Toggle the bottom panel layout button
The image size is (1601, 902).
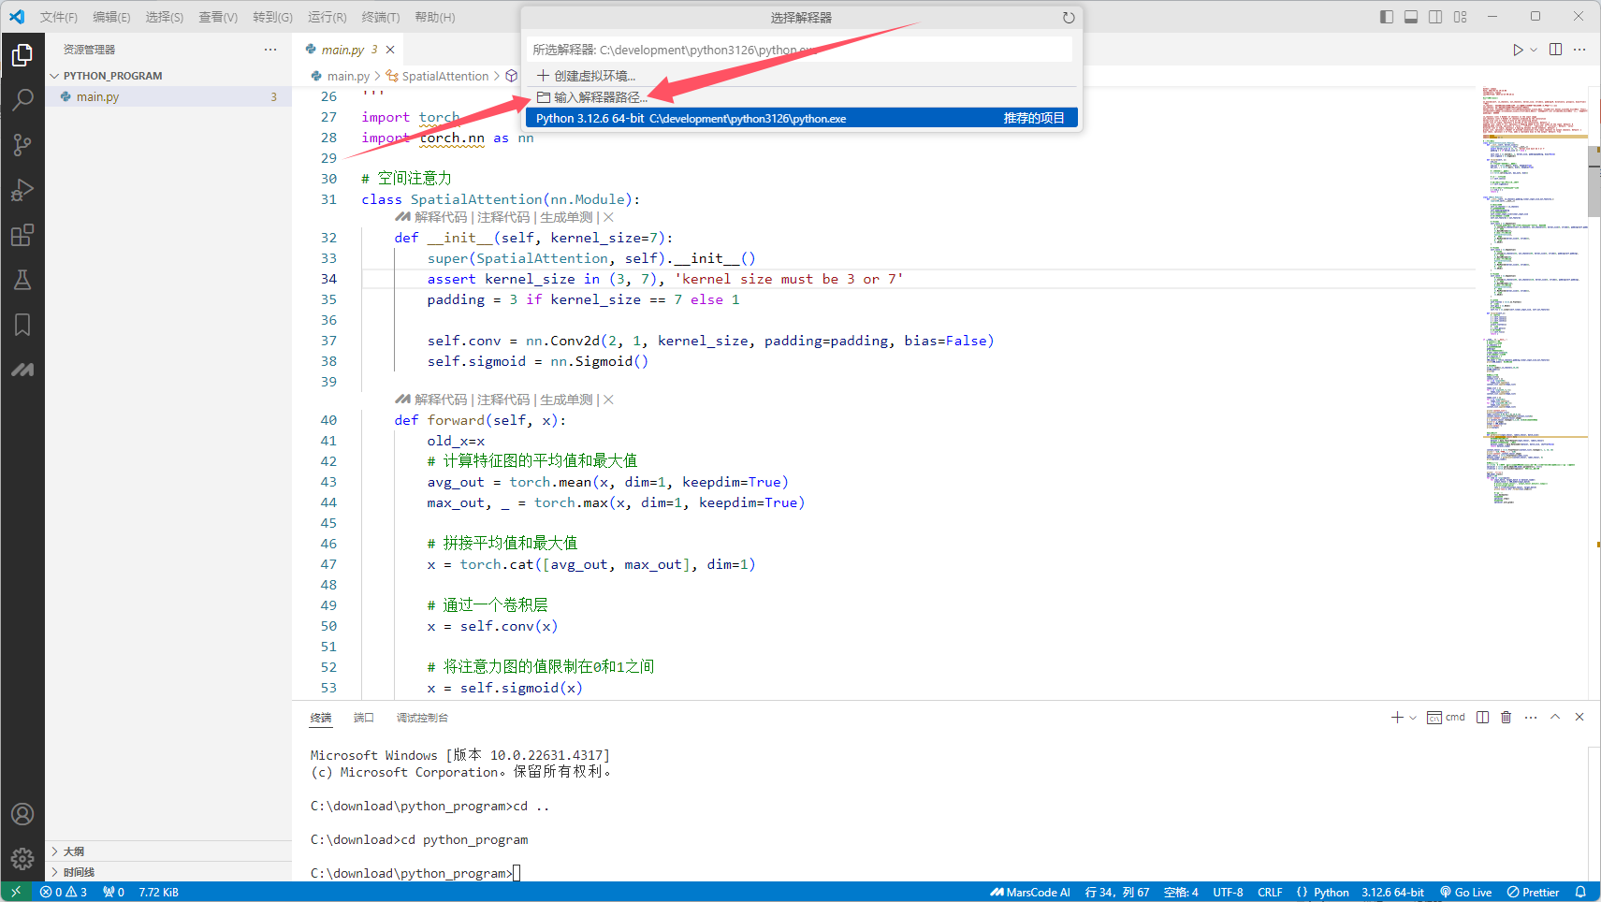[1411, 17]
